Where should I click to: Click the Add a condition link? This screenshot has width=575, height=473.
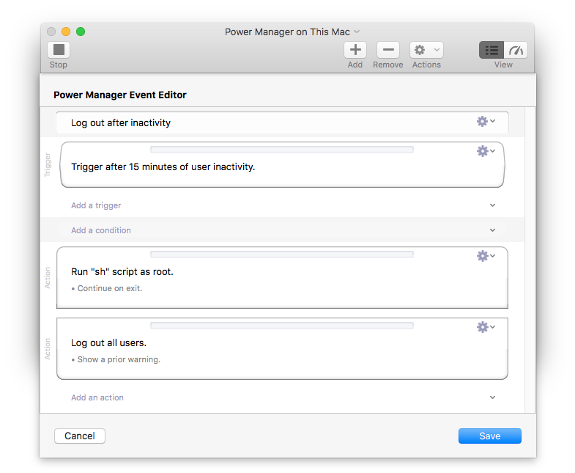[x=101, y=230]
